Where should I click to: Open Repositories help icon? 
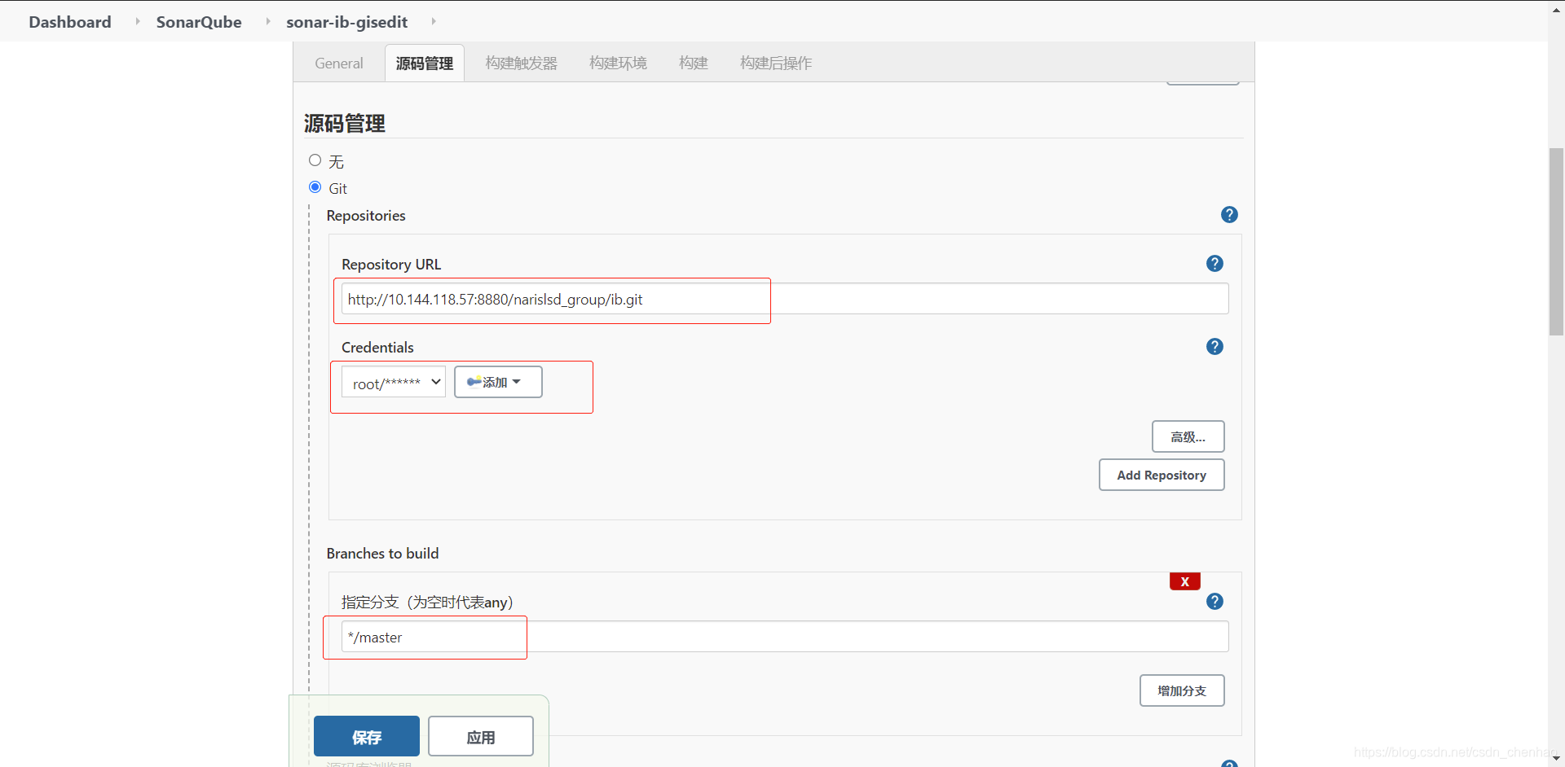pyautogui.click(x=1229, y=215)
